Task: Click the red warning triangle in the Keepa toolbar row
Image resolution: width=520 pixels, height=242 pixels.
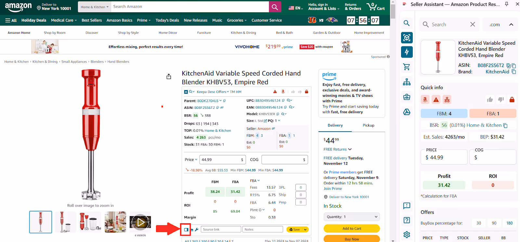Action: pos(275,92)
